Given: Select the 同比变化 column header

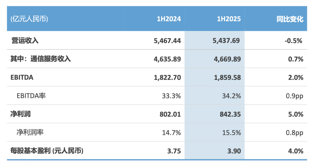Looking at the screenshot, I should click(x=290, y=19).
